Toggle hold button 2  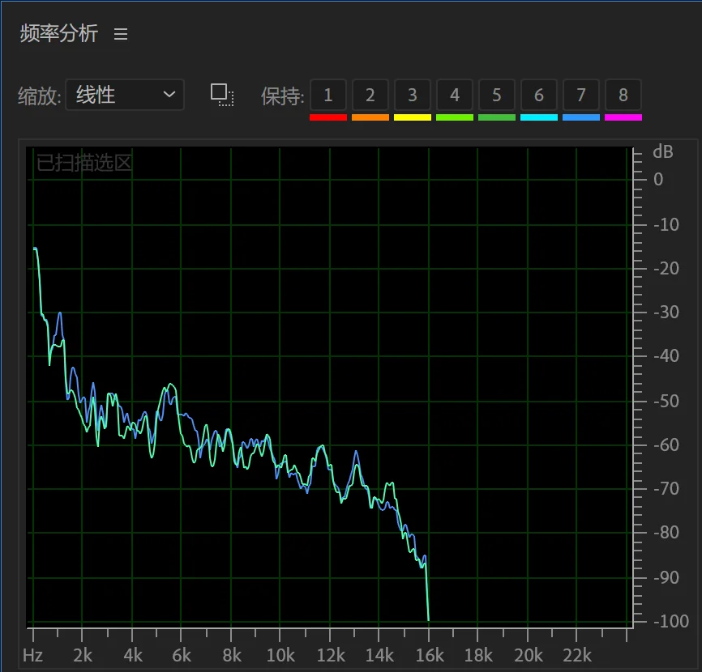pos(370,95)
